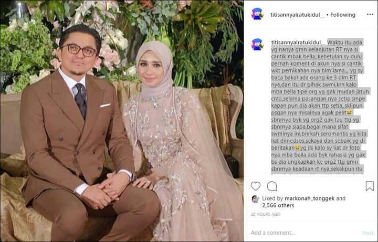Click the 'Liked by' text label

pyautogui.click(x=272, y=198)
